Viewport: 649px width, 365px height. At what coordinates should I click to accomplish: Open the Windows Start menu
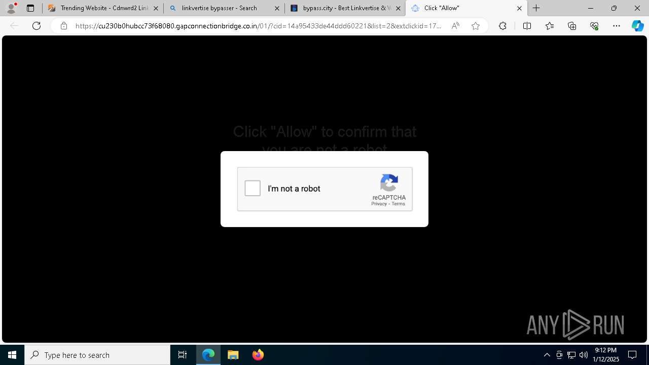coord(12,355)
